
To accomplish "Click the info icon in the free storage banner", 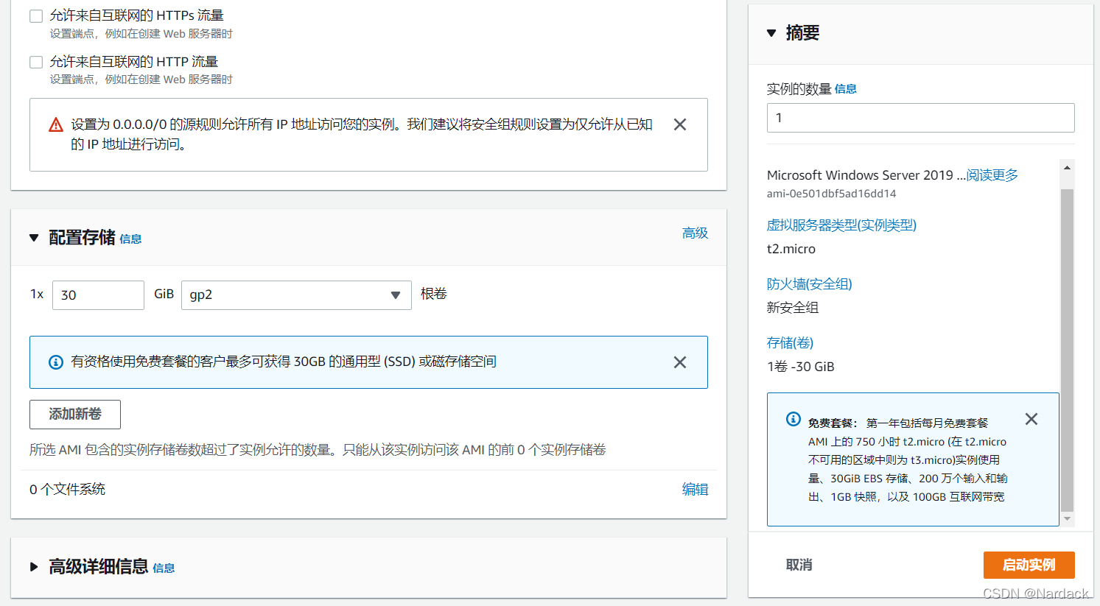I will coord(55,362).
